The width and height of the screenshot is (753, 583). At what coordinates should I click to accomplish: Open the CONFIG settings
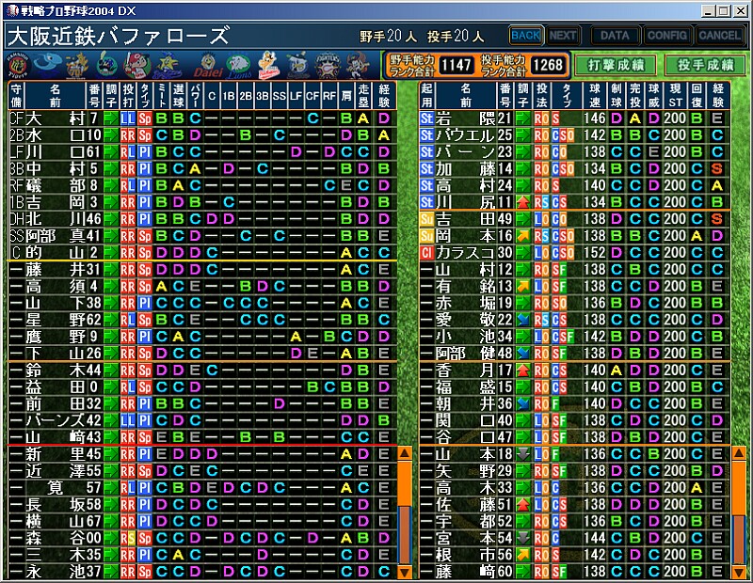(667, 36)
